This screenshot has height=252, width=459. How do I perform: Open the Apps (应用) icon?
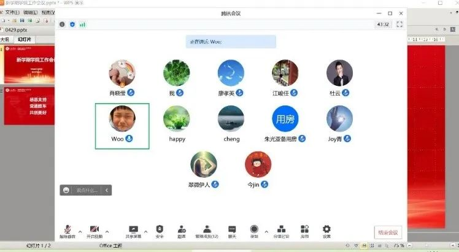pos(304,231)
